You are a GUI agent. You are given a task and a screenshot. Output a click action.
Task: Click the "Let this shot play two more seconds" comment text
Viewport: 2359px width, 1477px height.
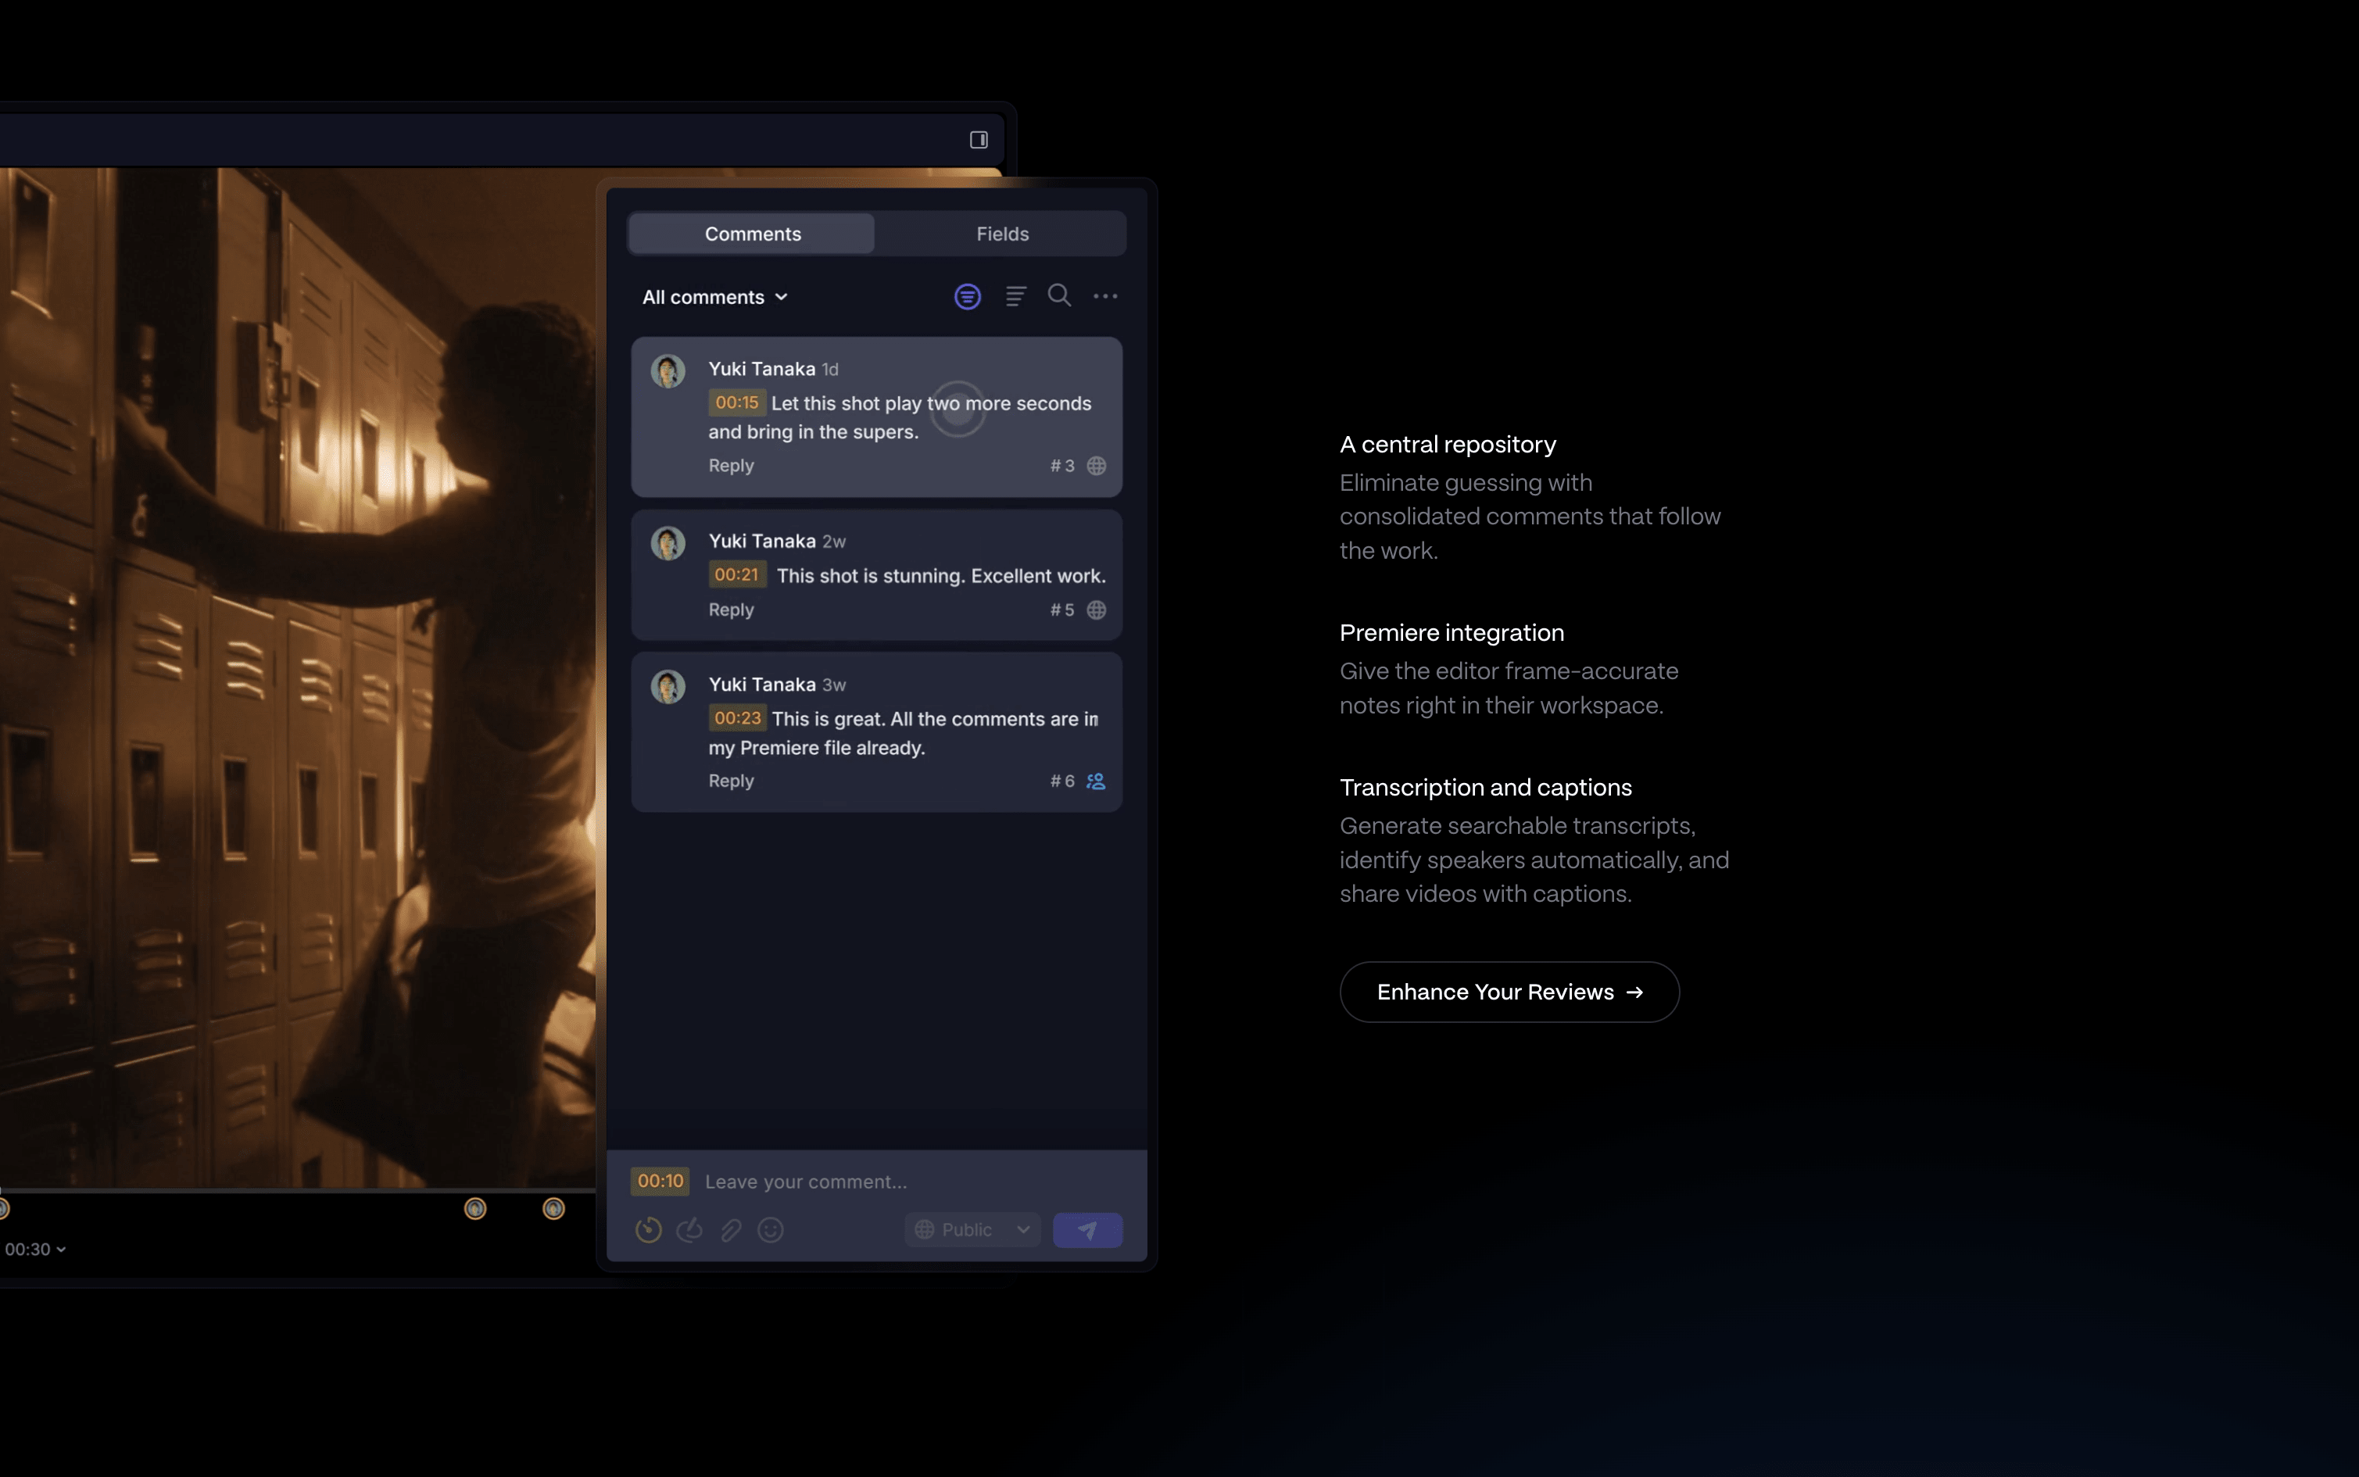[900, 417]
